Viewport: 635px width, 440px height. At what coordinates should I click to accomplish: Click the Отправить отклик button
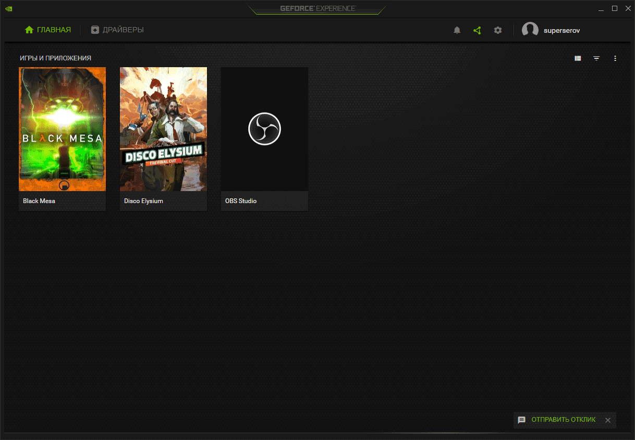click(x=563, y=420)
